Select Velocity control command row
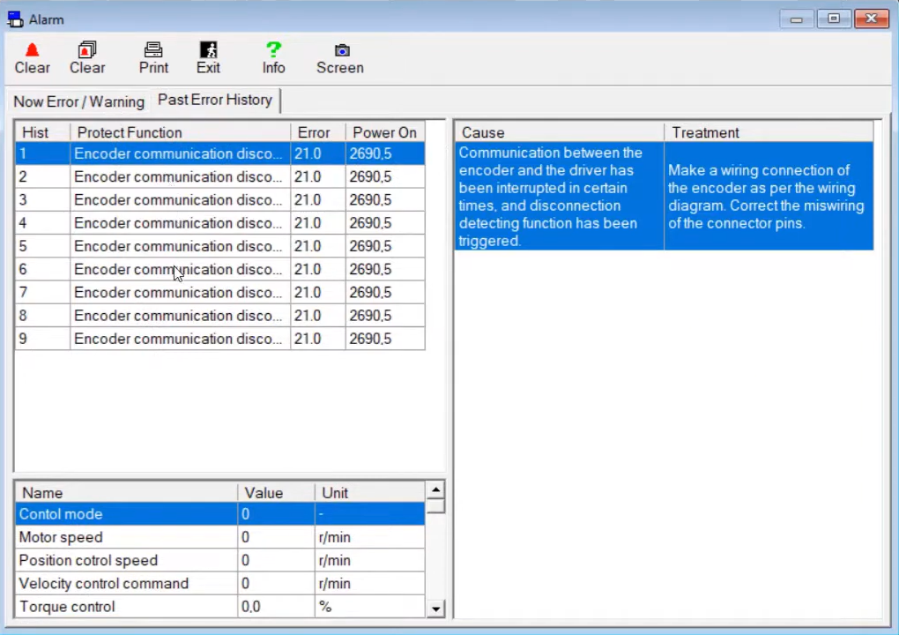 [123, 584]
